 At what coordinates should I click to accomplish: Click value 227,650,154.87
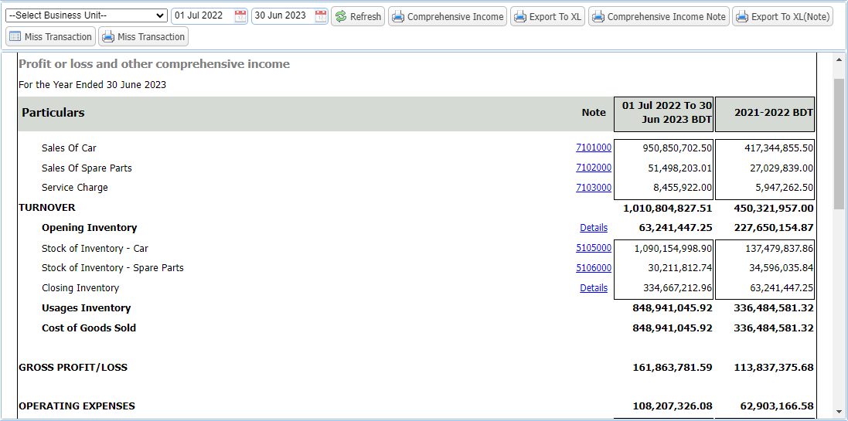(x=774, y=228)
